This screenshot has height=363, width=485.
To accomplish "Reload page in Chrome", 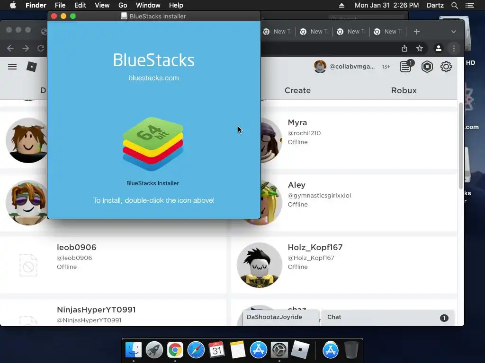I will [x=41, y=48].
